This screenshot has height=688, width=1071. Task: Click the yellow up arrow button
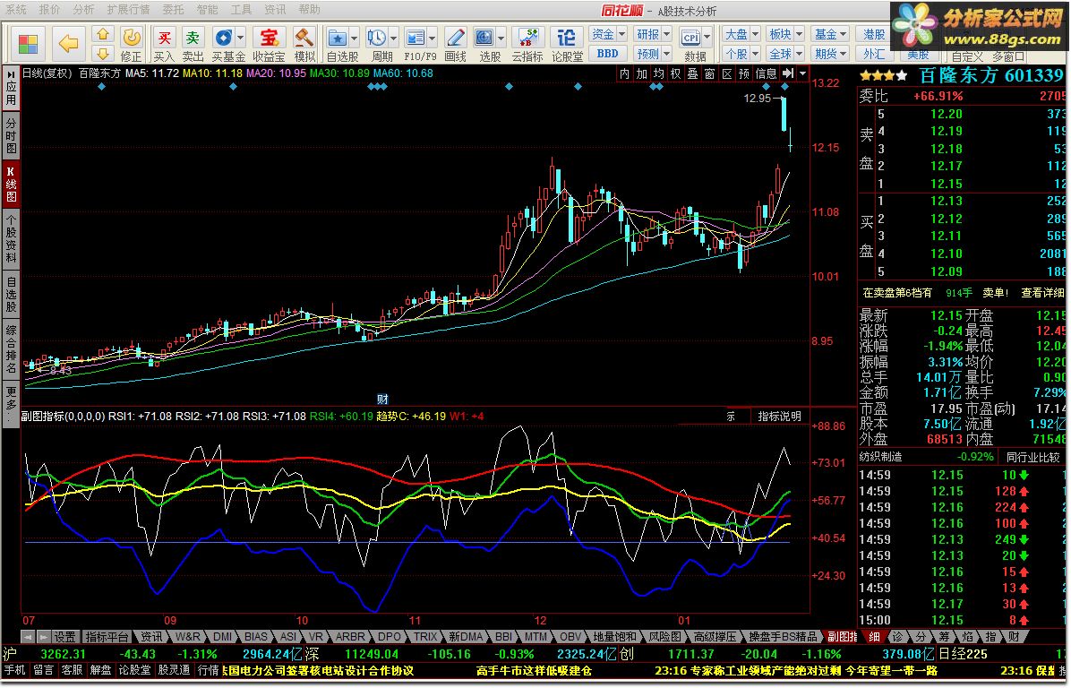point(102,34)
